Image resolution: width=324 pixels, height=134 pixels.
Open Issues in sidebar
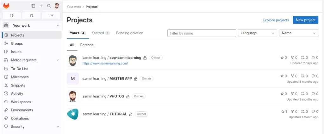[x=32, y=52]
